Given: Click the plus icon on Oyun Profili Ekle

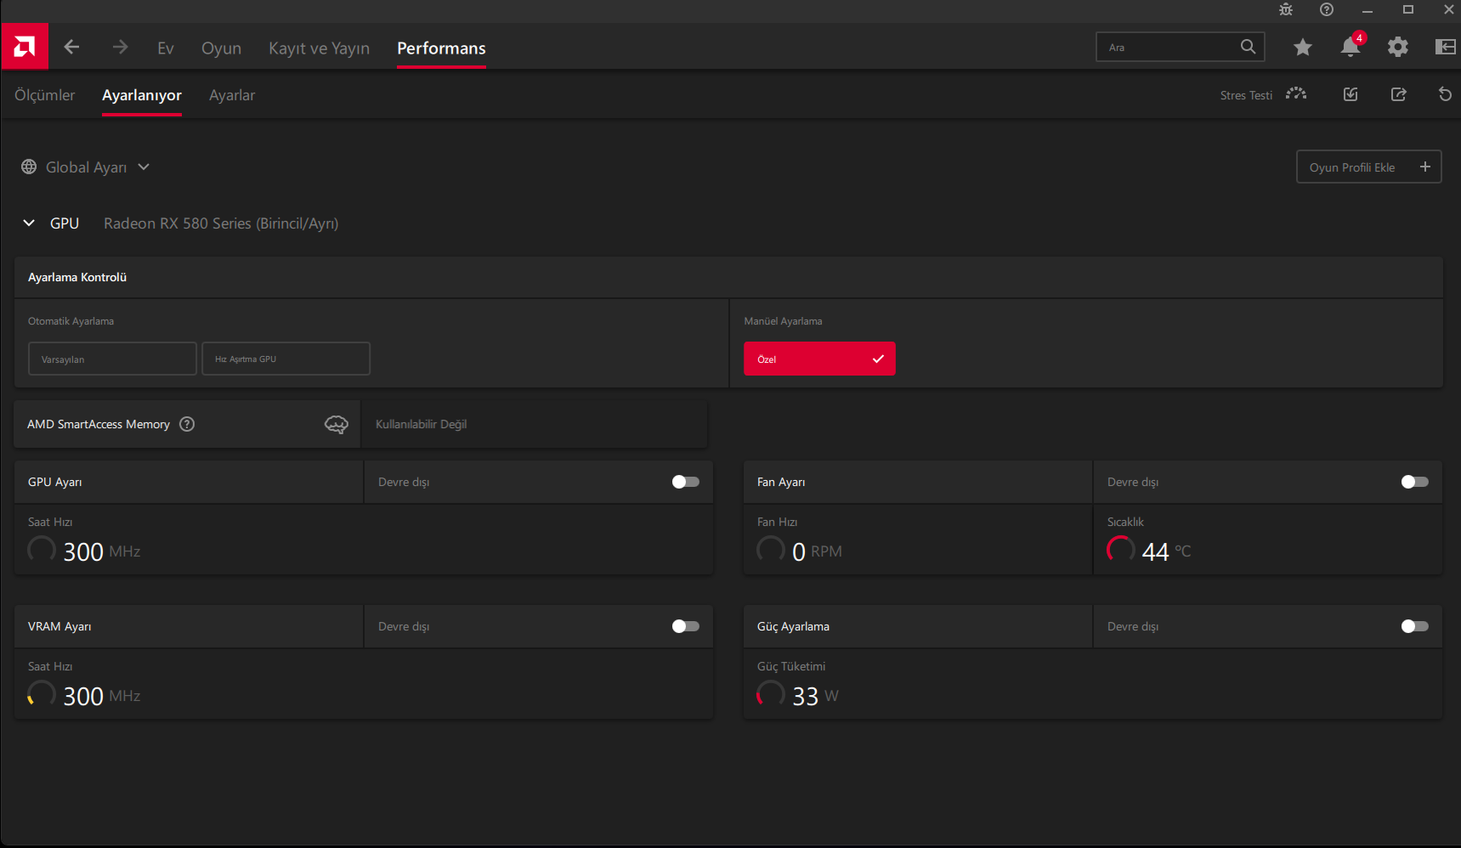Looking at the screenshot, I should tap(1425, 167).
